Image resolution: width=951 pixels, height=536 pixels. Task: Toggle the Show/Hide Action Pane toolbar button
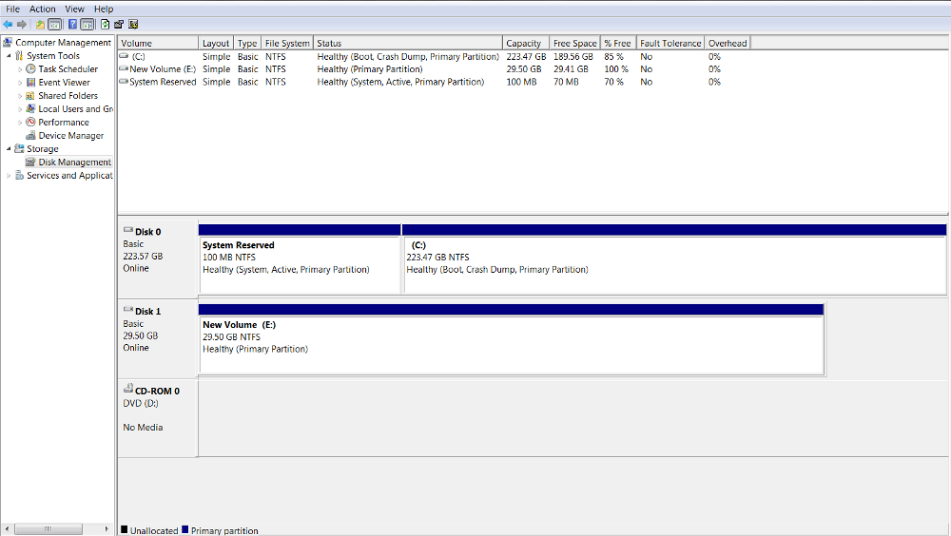point(87,24)
